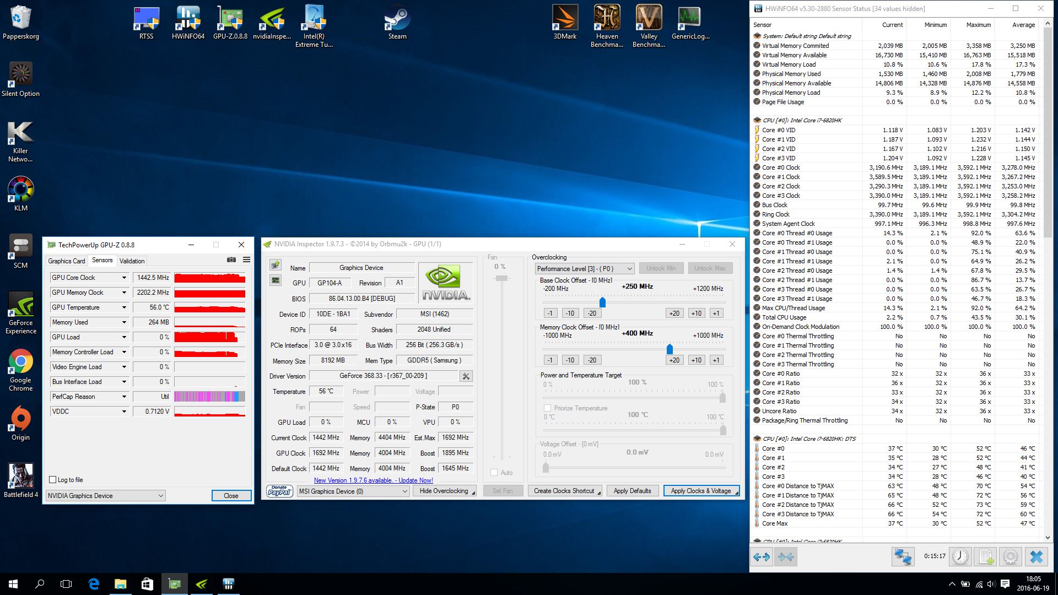Open the 3DMark desktop shortcut
The height and width of the screenshot is (595, 1058).
pos(565,23)
